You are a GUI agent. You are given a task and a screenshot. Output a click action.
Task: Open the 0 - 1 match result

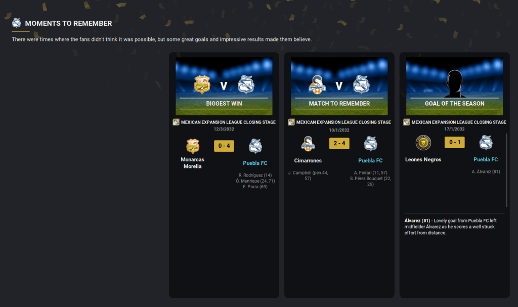(x=455, y=143)
